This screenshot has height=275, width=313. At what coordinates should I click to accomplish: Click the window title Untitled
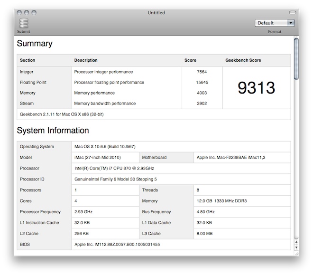pos(156,13)
